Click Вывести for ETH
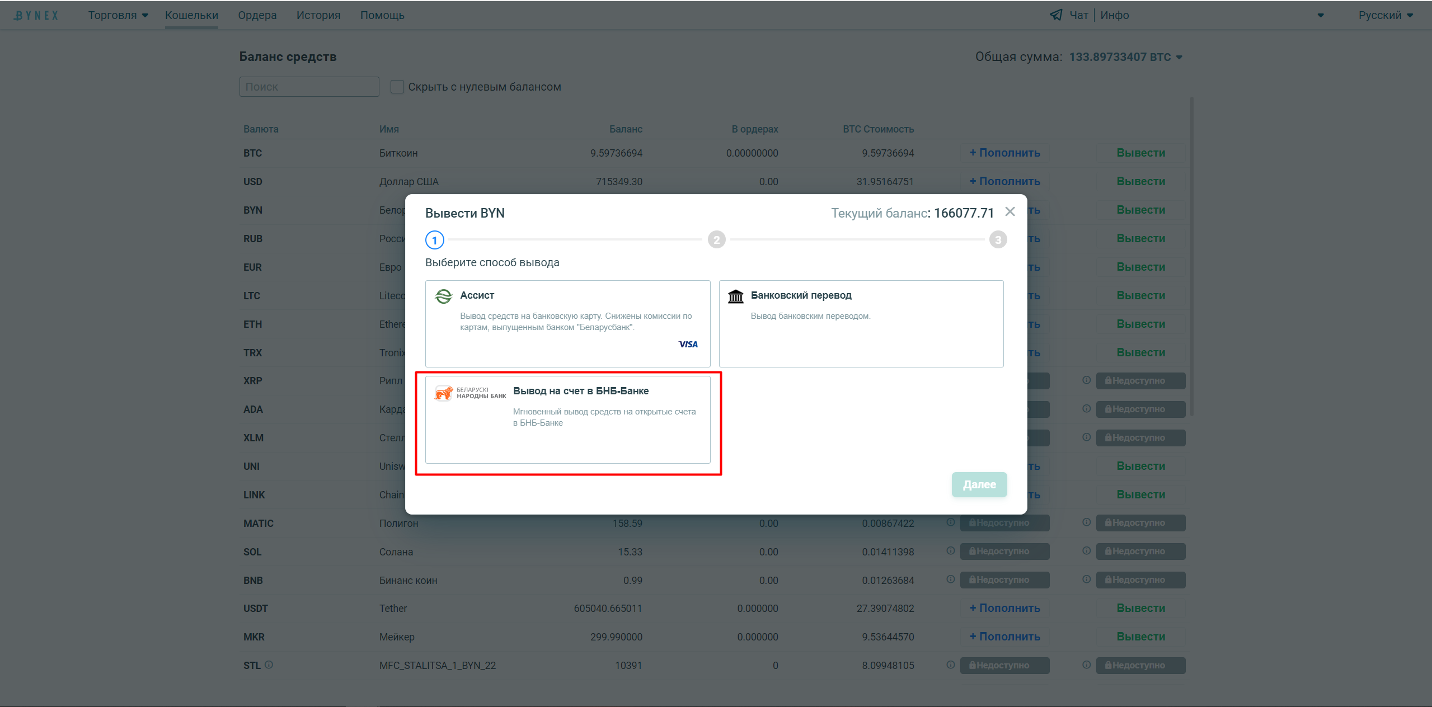Viewport: 1432px width, 707px height. (1140, 324)
